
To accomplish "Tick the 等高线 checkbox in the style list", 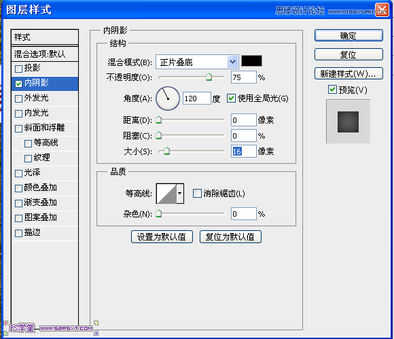I will point(28,143).
